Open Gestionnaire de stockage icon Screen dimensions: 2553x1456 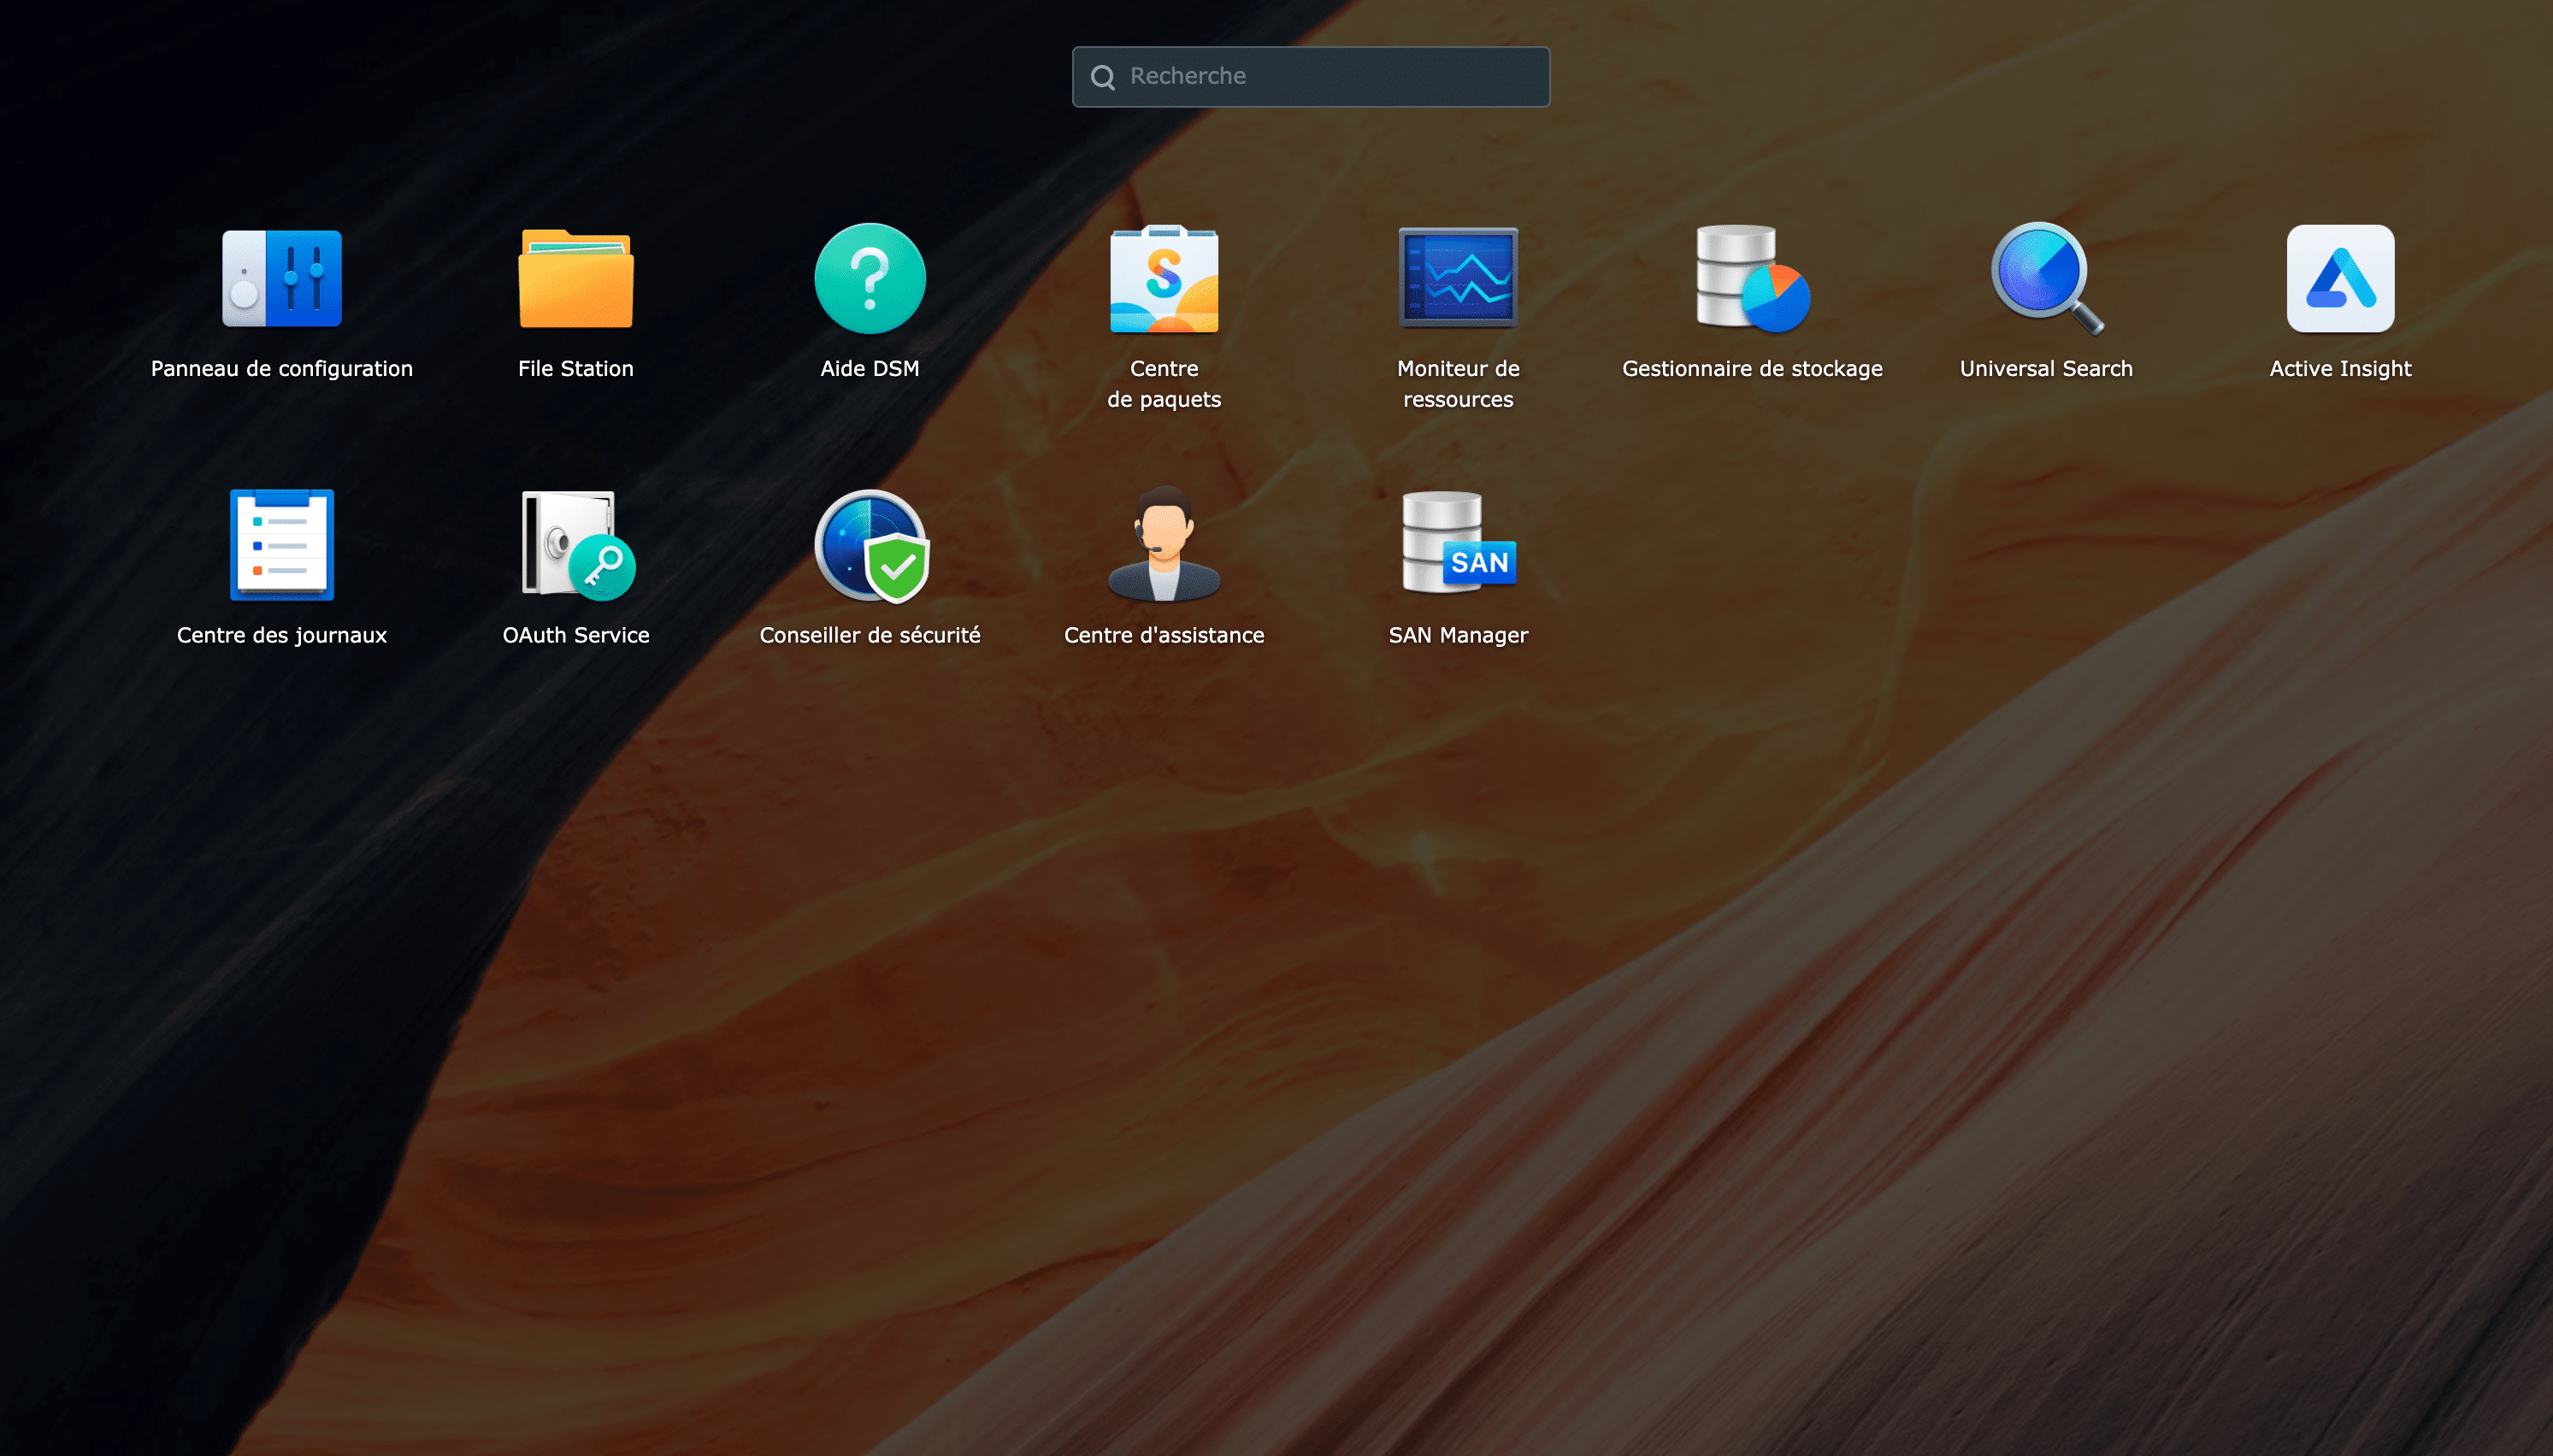1752,278
